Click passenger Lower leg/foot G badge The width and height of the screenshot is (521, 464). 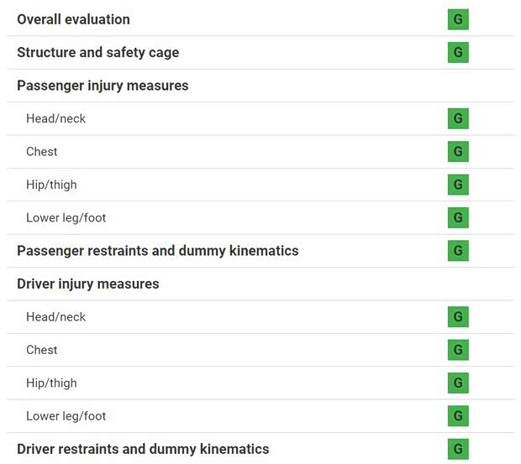pyautogui.click(x=458, y=218)
